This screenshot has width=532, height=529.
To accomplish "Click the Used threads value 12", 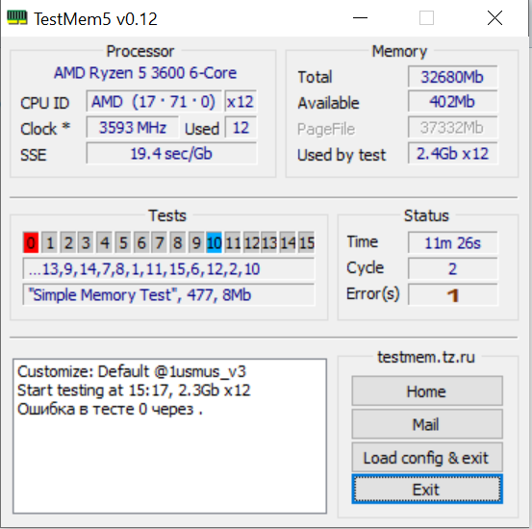I will (241, 128).
